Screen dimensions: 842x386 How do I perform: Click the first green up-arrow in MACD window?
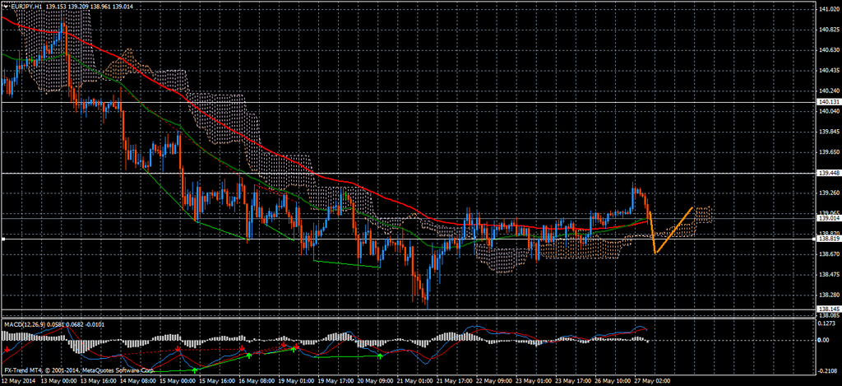tap(194, 371)
